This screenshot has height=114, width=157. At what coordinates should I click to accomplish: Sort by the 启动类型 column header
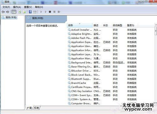click(x=119, y=25)
